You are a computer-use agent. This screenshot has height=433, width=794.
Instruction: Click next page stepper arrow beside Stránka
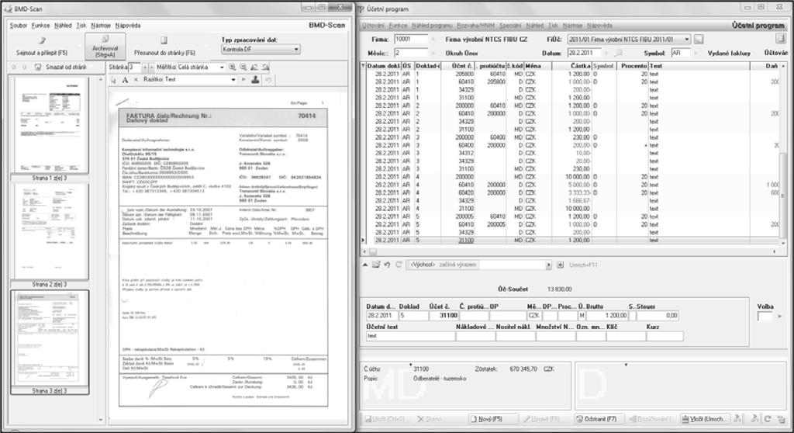coord(151,67)
